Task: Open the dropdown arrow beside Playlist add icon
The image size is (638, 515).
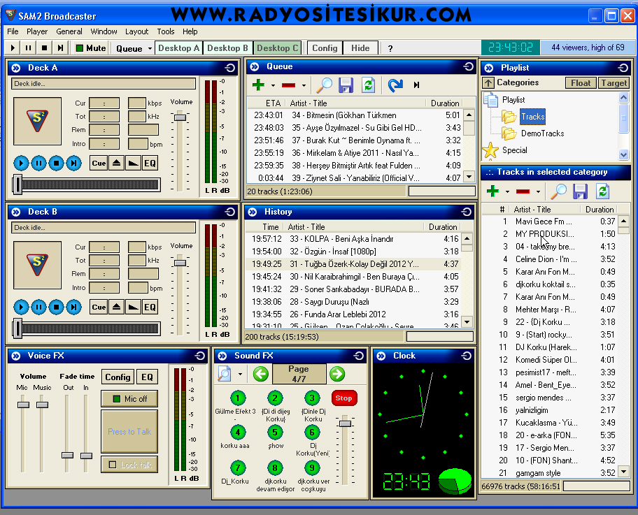Action: click(x=507, y=192)
